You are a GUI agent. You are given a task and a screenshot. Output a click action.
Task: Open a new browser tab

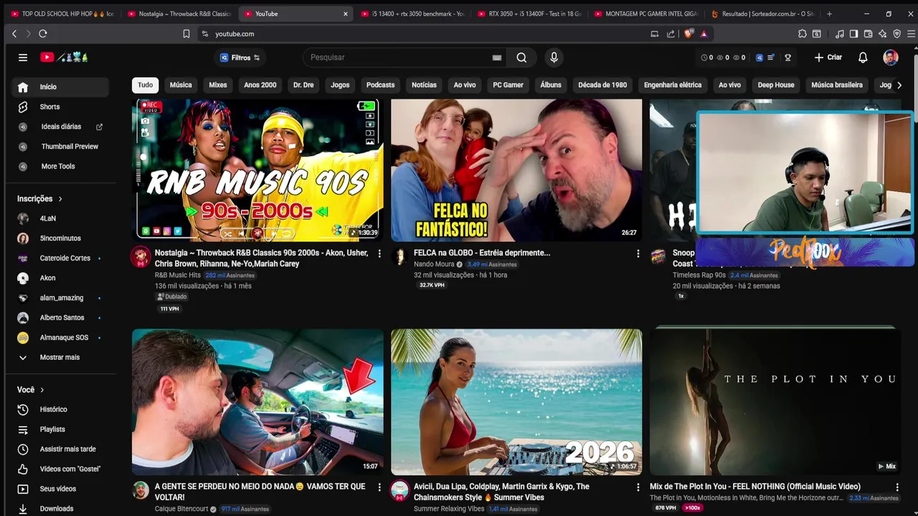tap(829, 14)
